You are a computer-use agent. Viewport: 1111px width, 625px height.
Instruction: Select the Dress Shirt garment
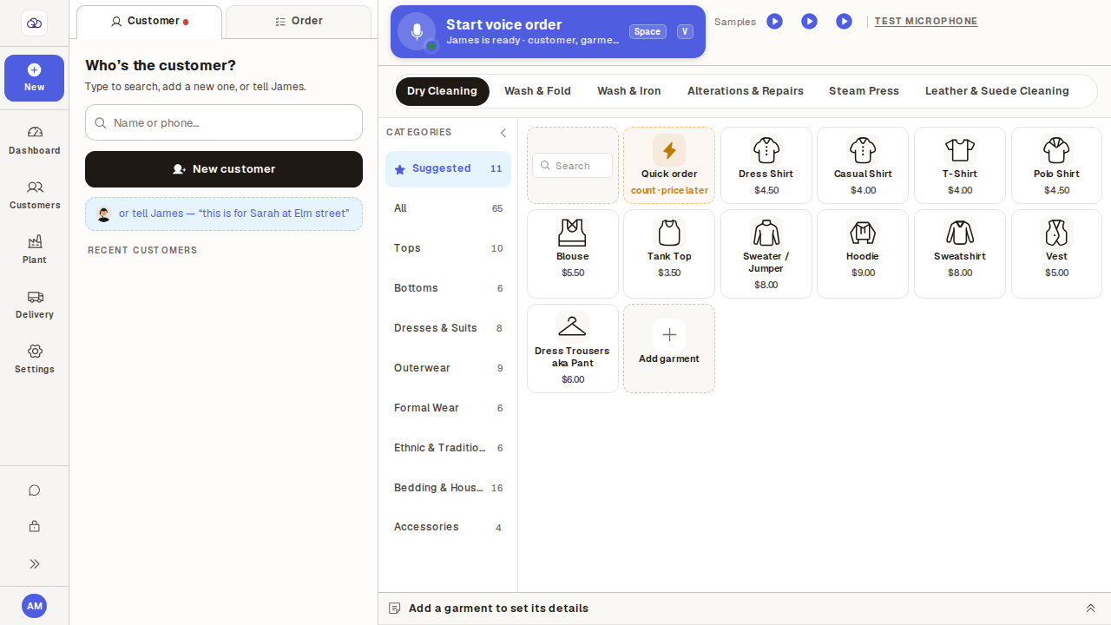click(x=766, y=165)
